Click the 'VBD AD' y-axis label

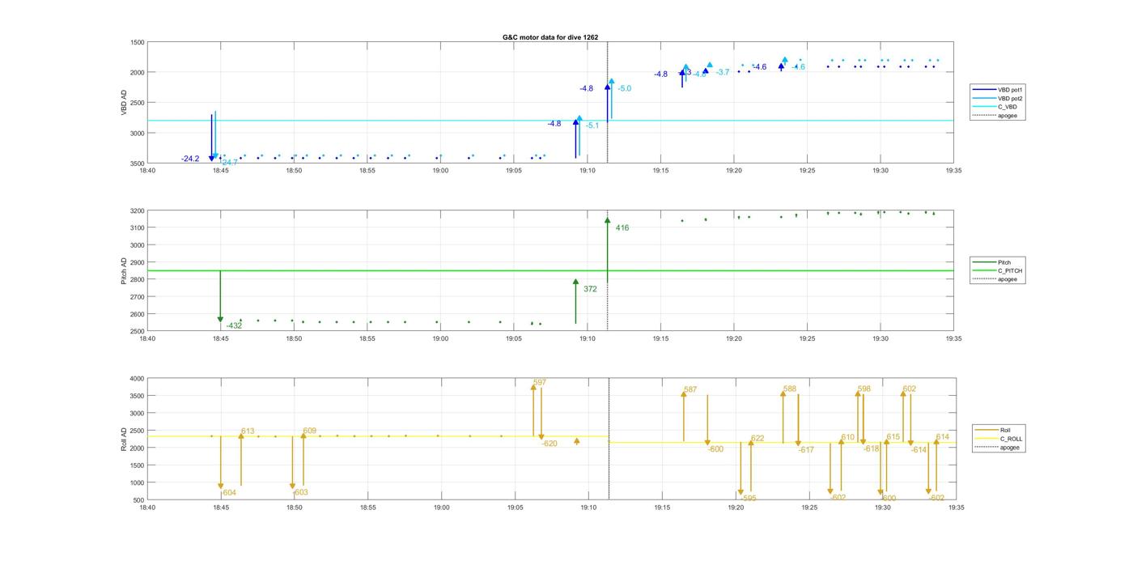124,103
